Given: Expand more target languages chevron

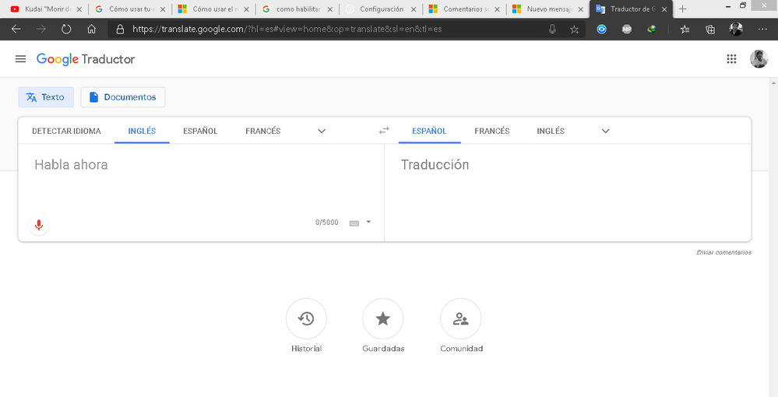Looking at the screenshot, I should pyautogui.click(x=605, y=131).
